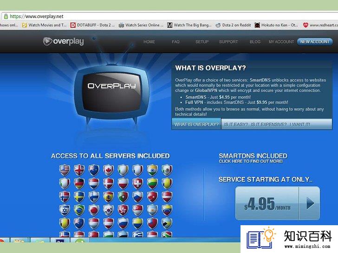The image size is (338, 253).
Task: Select the India flag shield
Action: pyautogui.click(x=152, y=170)
